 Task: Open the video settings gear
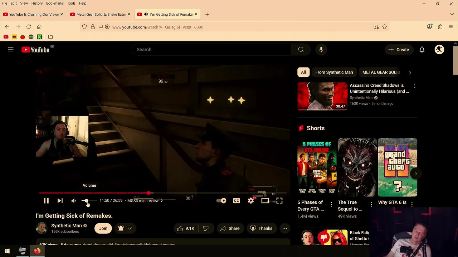(x=251, y=201)
